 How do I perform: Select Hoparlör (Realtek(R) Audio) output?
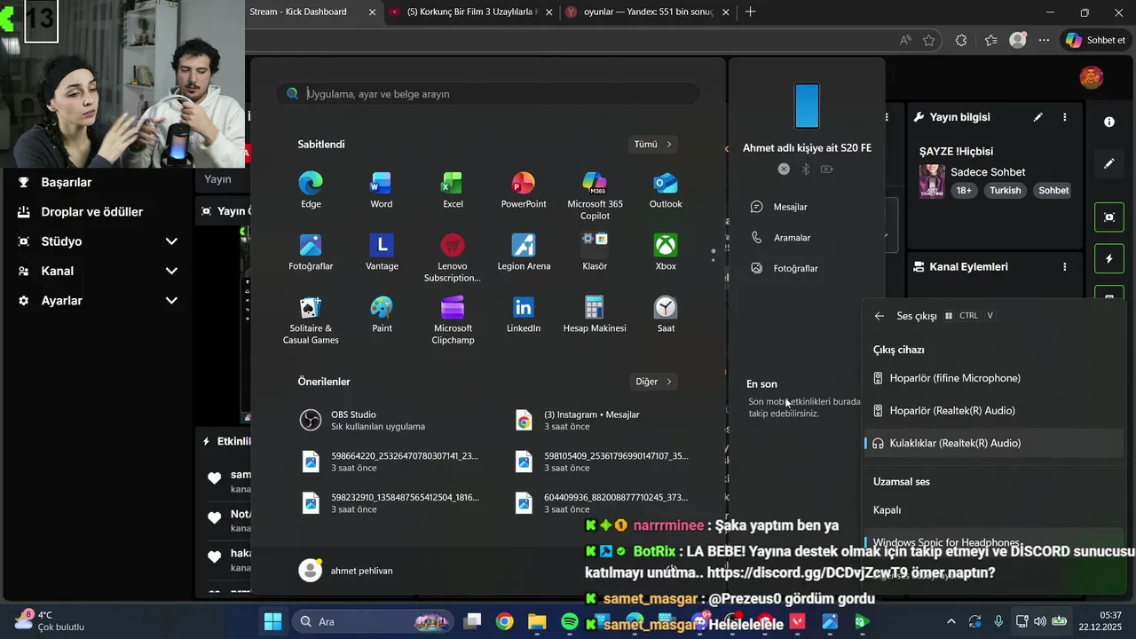(x=994, y=411)
